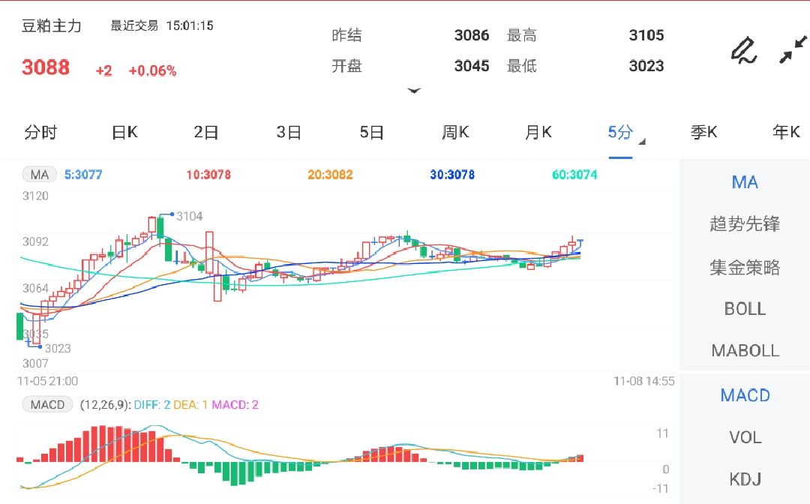Image resolution: width=810 pixels, height=504 pixels.
Task: Click the MA 10:3078 value
Action: [x=208, y=175]
